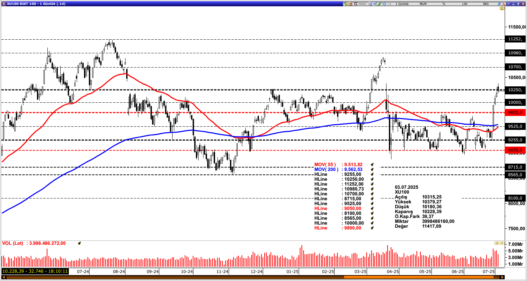Click the 8565,0 price axis label
This screenshot has height=281, width=527.
tap(514, 175)
